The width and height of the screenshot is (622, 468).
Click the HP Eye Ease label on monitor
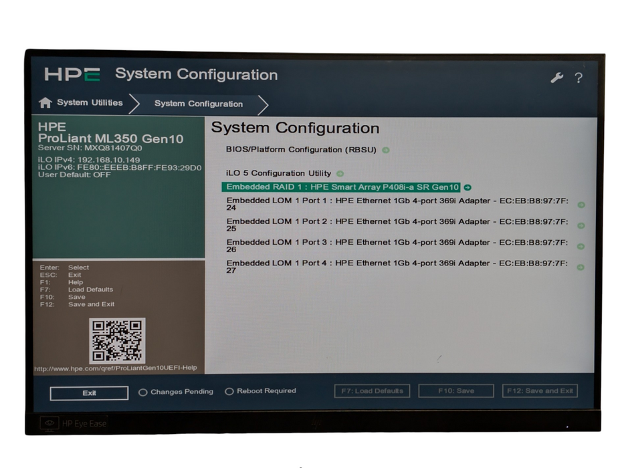84,424
